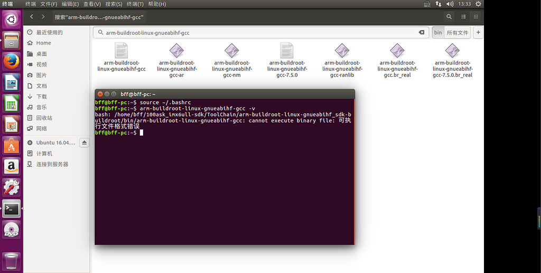The height and width of the screenshot is (273, 541).
Task: Open System Settings wrench icon
Action: pos(12,188)
